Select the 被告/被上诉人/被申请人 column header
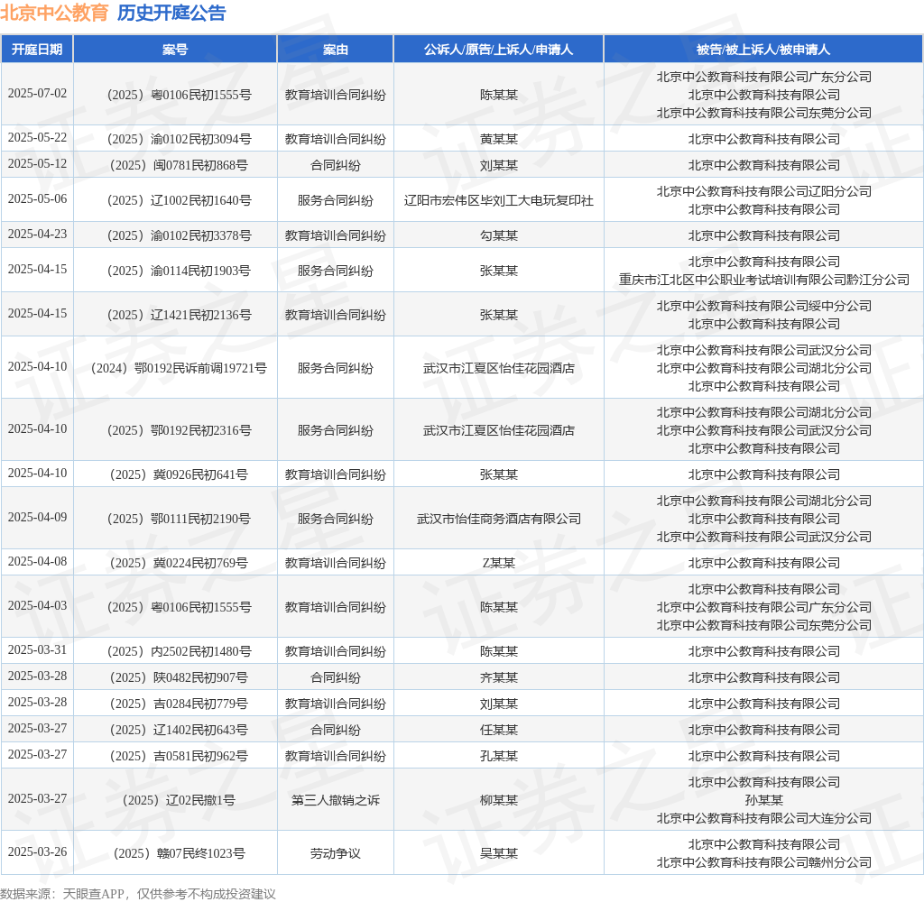This screenshot has height=902, width=924. click(763, 50)
